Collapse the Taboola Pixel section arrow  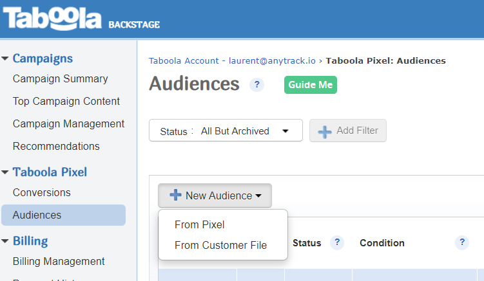point(5,172)
